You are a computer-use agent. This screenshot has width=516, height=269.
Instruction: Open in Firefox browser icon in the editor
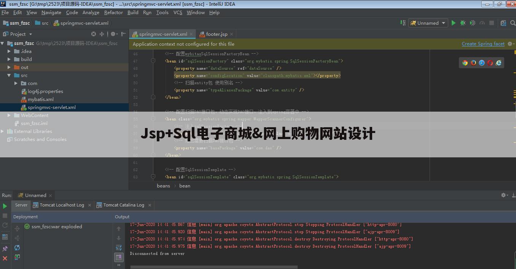473,63
